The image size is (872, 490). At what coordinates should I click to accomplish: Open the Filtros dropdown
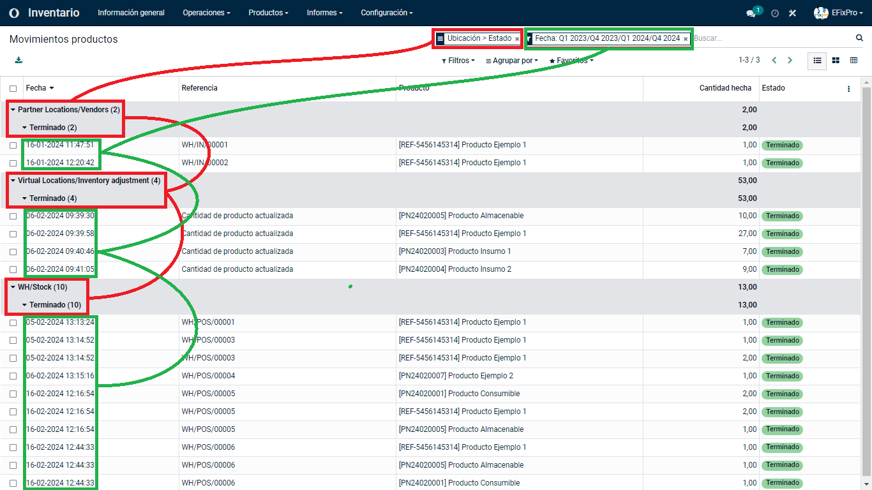point(458,61)
